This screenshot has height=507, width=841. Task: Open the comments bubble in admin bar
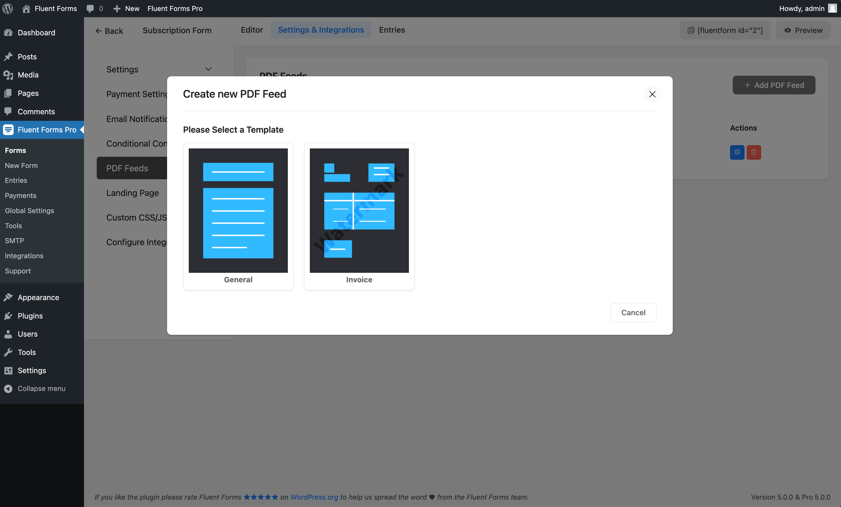pos(90,9)
